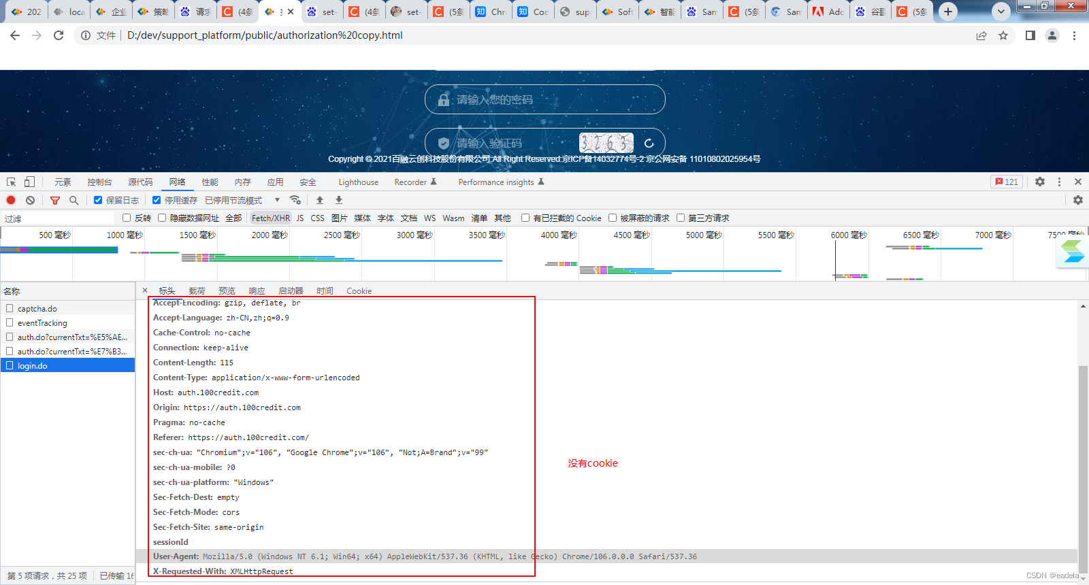Open DevTools settings gear
The image size is (1089, 585).
pos(1040,182)
